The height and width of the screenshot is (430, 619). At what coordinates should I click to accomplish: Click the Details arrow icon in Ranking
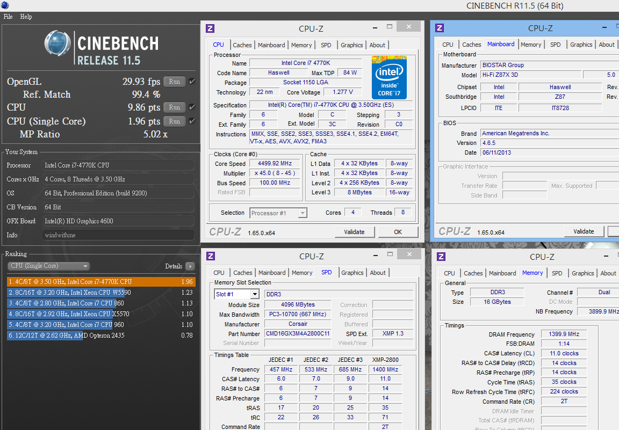tap(190, 266)
